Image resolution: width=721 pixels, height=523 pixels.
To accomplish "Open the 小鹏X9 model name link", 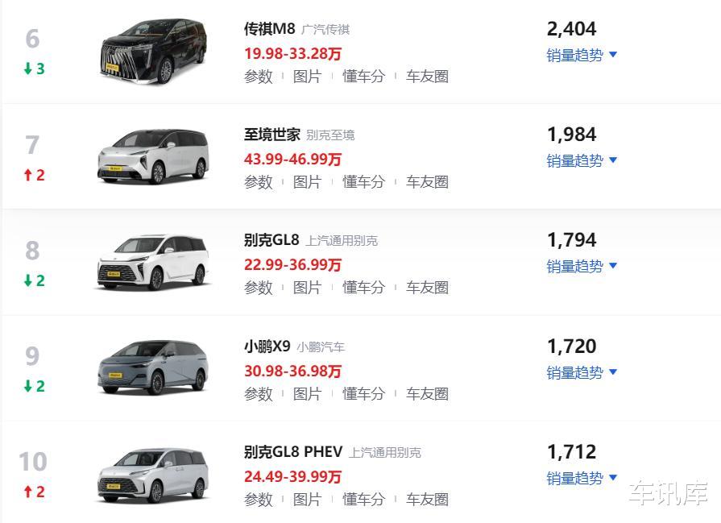I will coord(267,347).
